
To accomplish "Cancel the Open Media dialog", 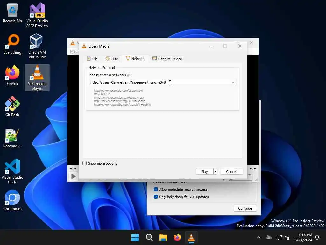I will [231, 171].
